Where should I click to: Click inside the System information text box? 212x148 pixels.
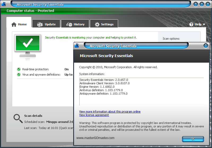[x=141, y=91]
